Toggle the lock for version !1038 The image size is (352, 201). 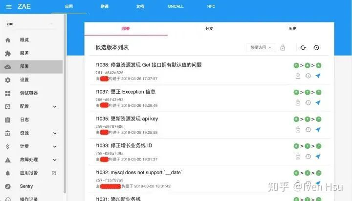pyautogui.click(x=298, y=76)
